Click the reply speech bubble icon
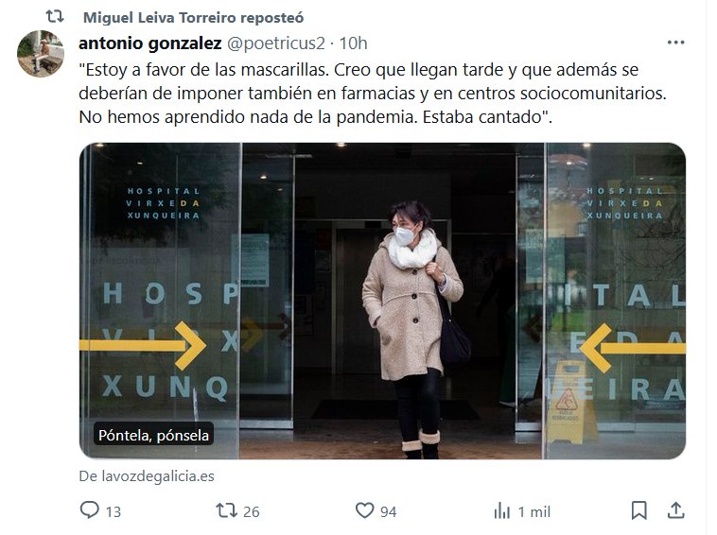This screenshot has width=717, height=535. [x=89, y=509]
